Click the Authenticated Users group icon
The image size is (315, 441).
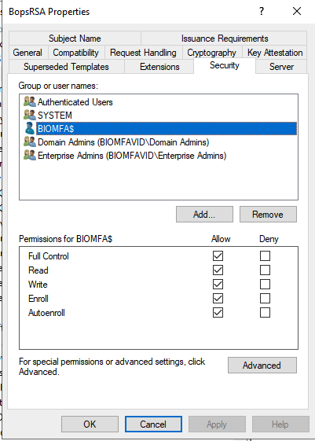coord(30,102)
